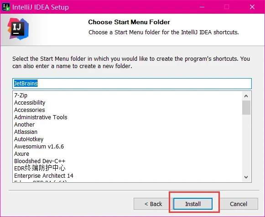The width and height of the screenshot is (265, 217).
Task: Click the JetBrains folder name field
Action: click(x=132, y=84)
